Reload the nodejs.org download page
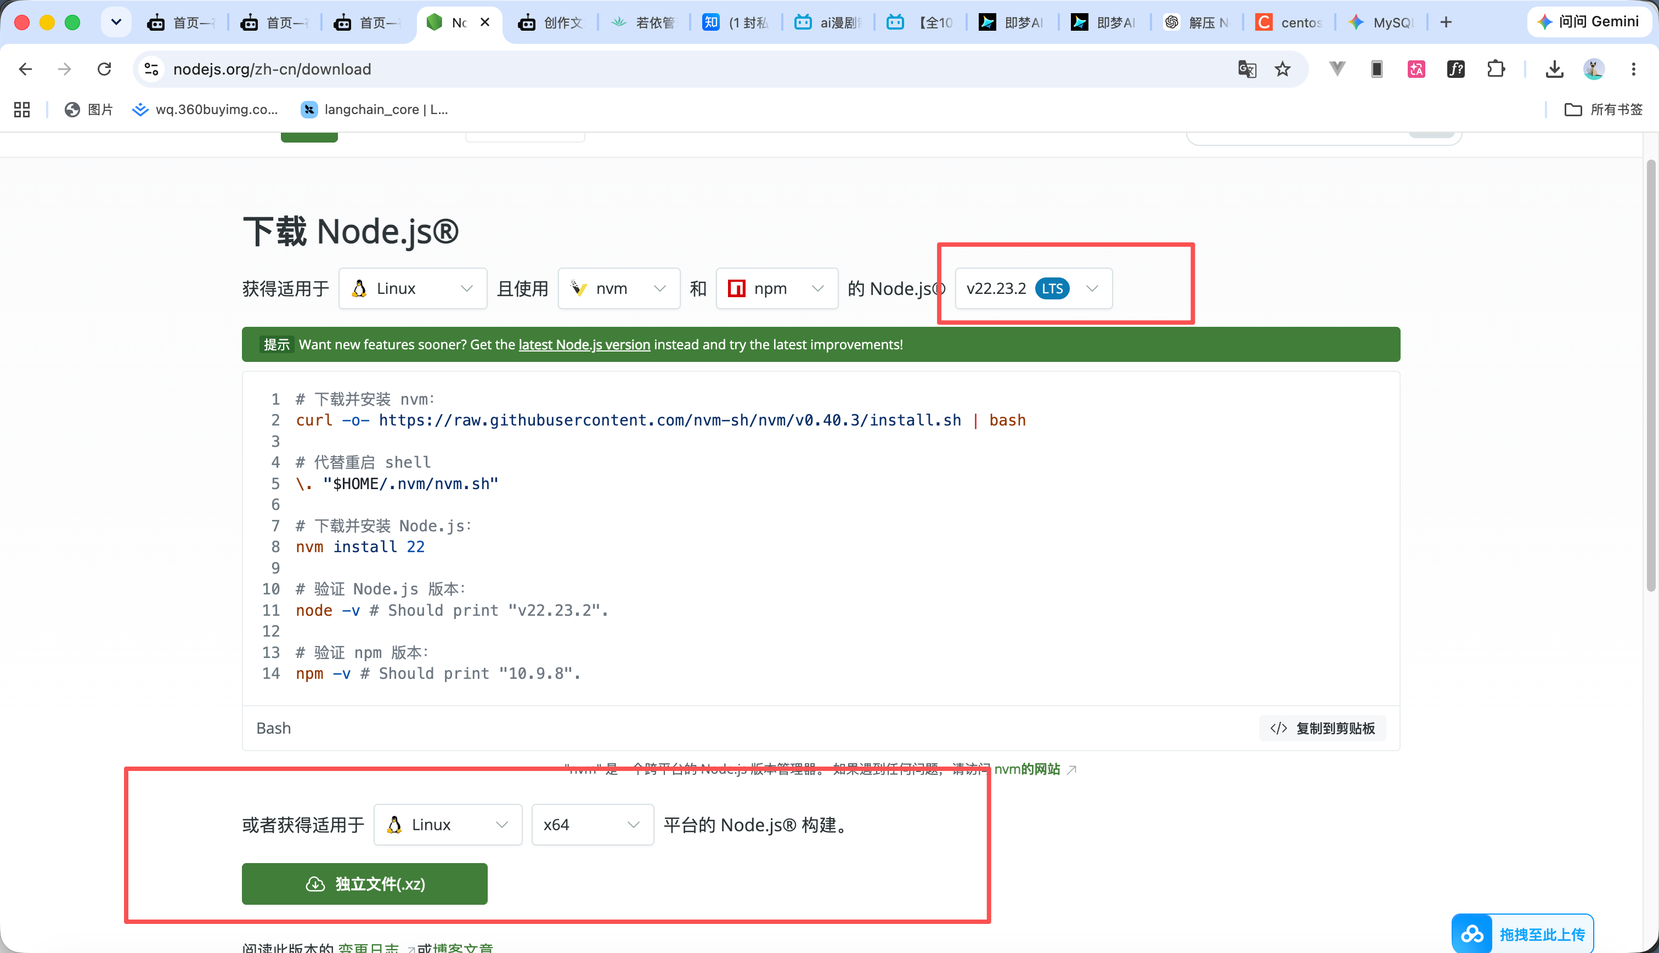The width and height of the screenshot is (1659, 953). click(104, 69)
